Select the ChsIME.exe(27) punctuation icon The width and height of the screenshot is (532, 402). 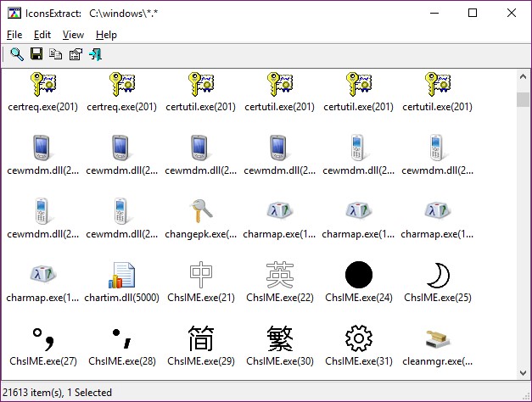[42, 338]
